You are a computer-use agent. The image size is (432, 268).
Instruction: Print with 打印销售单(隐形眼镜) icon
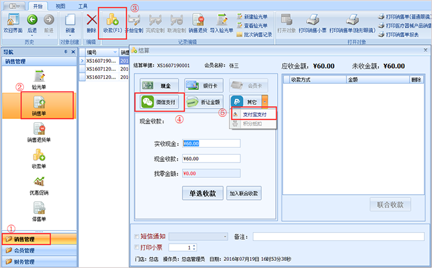[352, 23]
